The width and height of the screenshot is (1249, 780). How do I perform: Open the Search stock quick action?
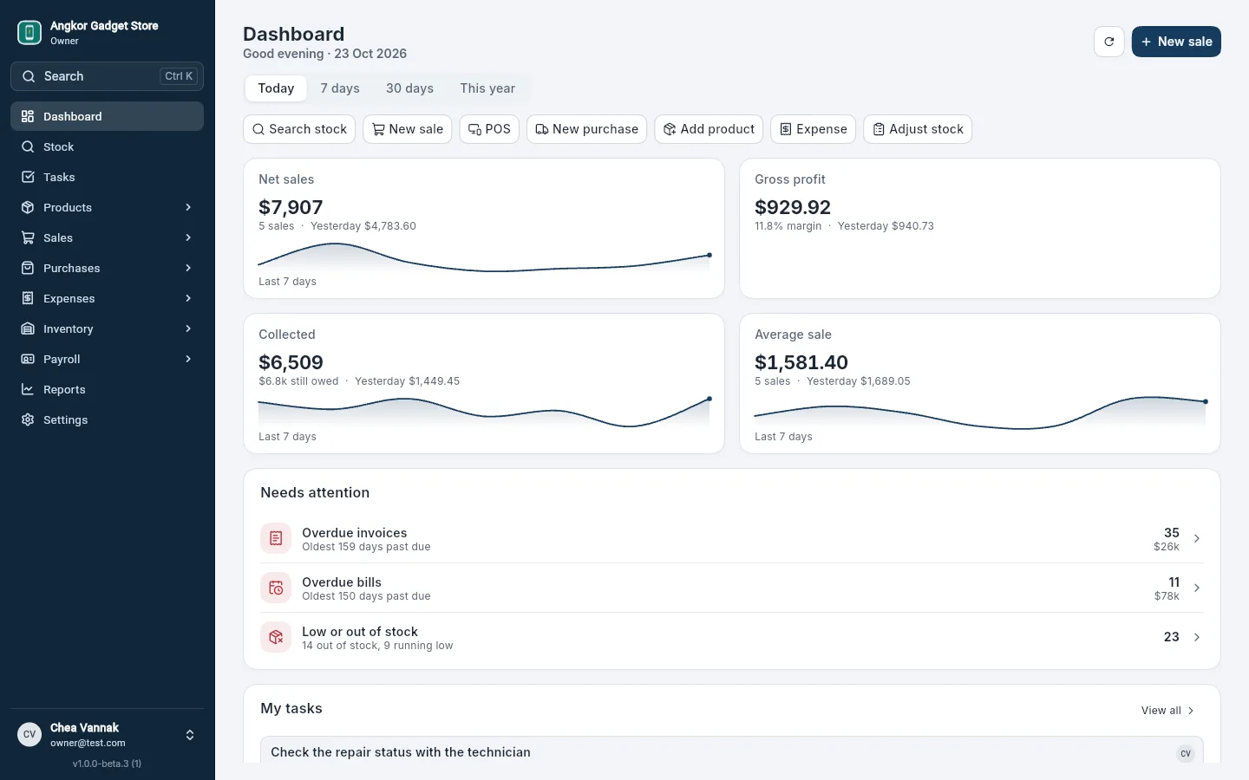(299, 129)
